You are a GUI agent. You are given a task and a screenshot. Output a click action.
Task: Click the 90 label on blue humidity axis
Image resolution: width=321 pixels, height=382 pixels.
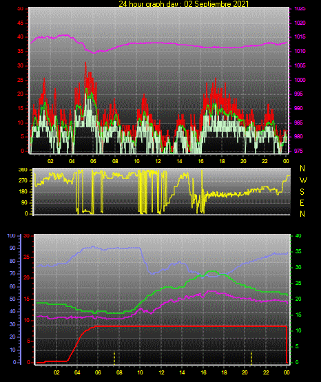click(x=12, y=248)
